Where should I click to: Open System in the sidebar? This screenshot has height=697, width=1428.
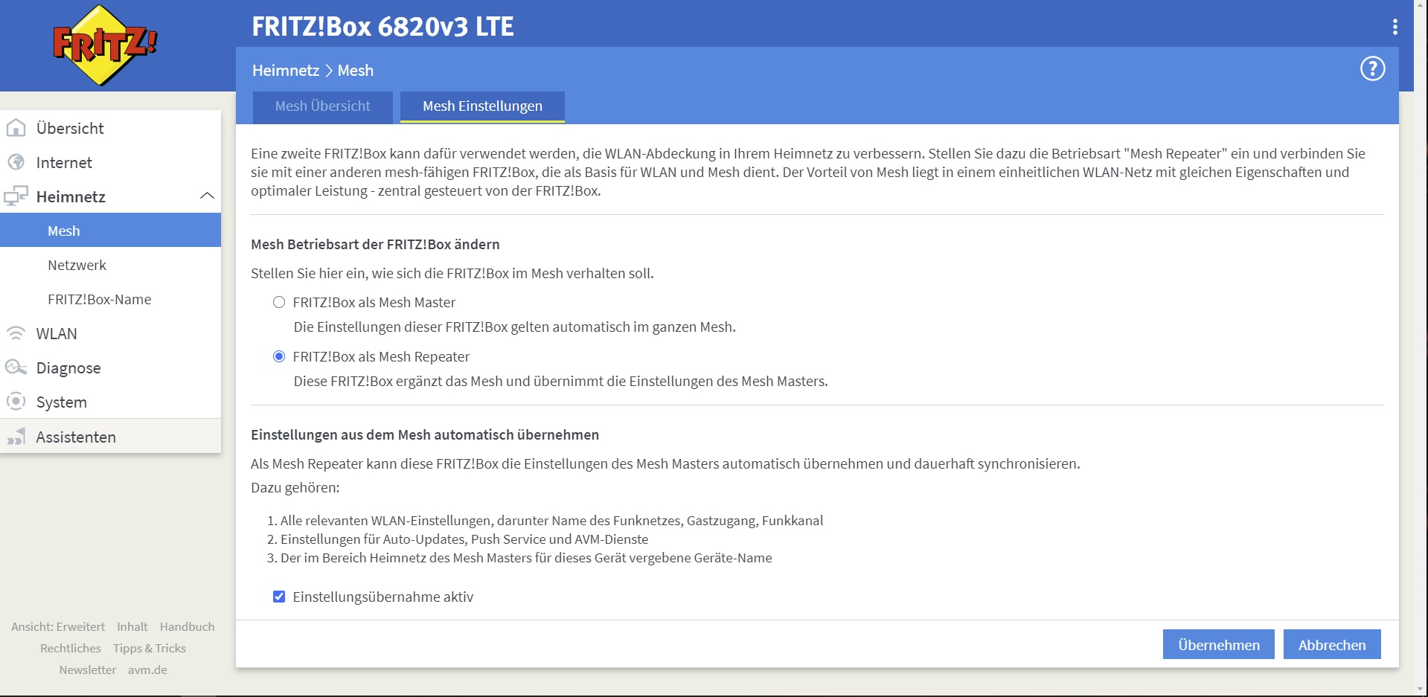point(110,402)
